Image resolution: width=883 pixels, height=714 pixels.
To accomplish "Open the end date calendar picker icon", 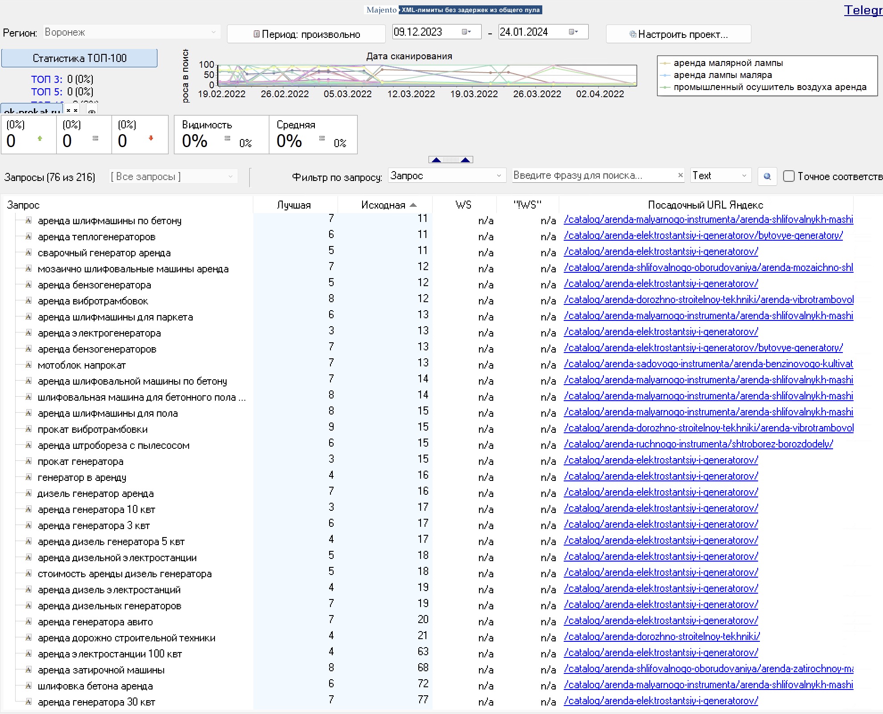I will (573, 32).
